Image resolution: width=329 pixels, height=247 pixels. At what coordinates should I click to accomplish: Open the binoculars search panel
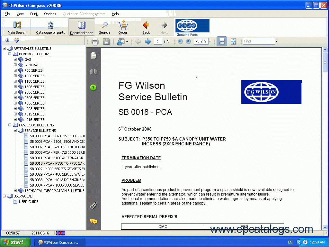(93, 72)
